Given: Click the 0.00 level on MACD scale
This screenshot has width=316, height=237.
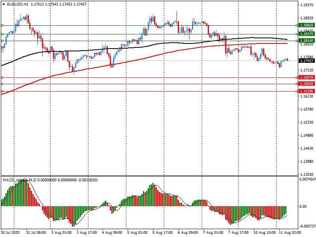Looking at the screenshot, I should click(x=303, y=207).
